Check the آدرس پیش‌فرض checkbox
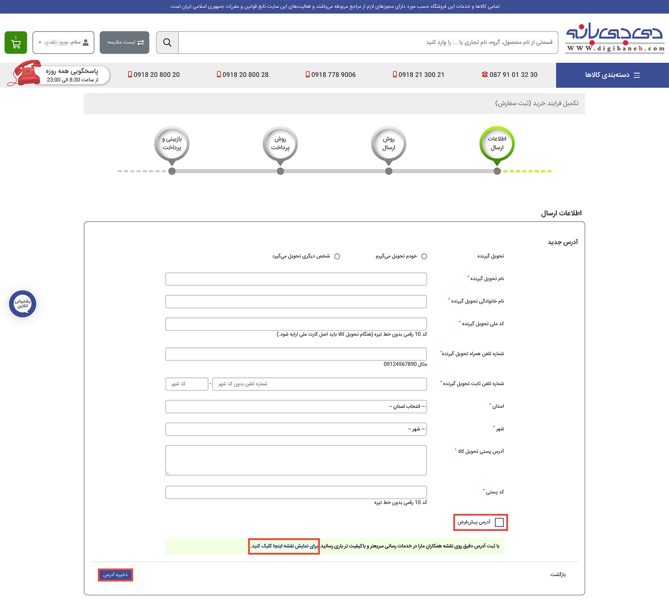The width and height of the screenshot is (669, 603). click(x=499, y=522)
